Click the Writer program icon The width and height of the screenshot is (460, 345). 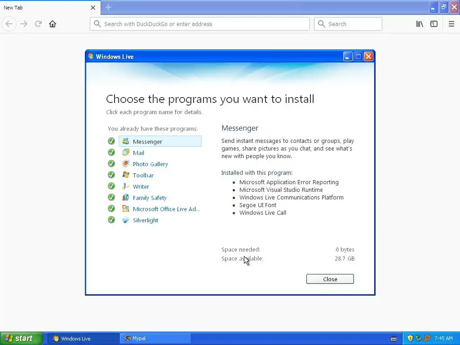click(x=126, y=186)
